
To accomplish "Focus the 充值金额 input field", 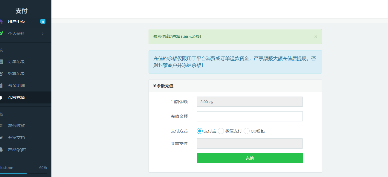I will coord(250,116).
